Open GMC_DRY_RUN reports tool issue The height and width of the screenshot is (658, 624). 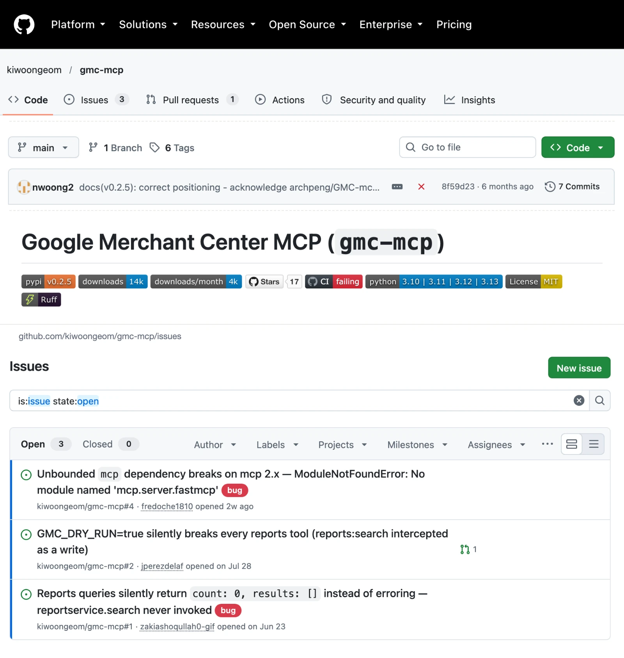point(243,542)
